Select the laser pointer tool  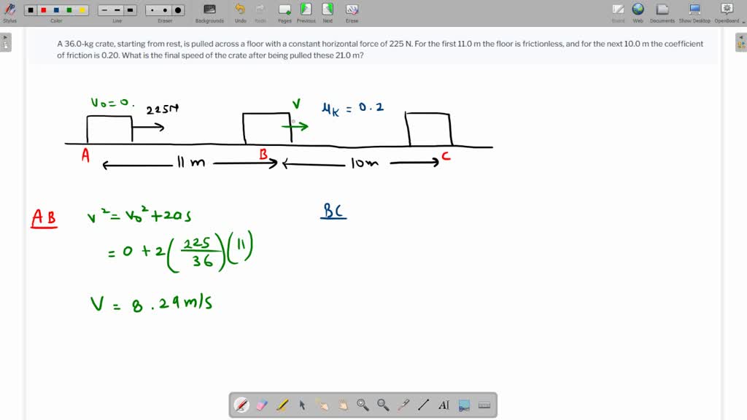click(x=403, y=405)
